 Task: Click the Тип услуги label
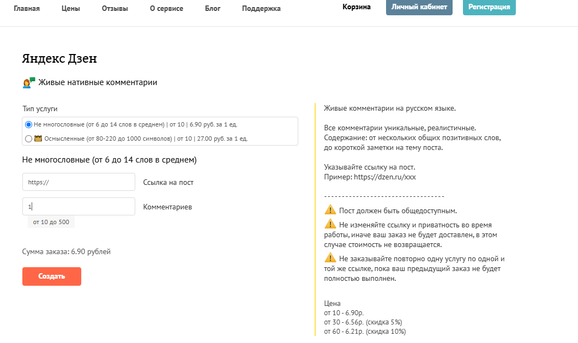pos(40,109)
